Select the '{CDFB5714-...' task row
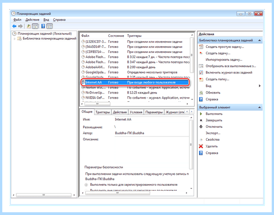274x215 pixels. pos(135,52)
